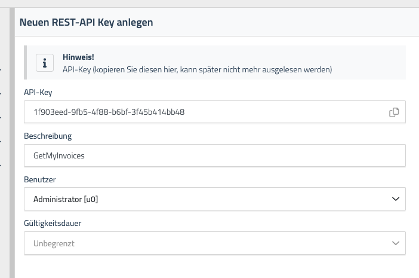The image size is (419, 278).
Task: Click into the Beschreibung input field
Action: click(x=215, y=155)
